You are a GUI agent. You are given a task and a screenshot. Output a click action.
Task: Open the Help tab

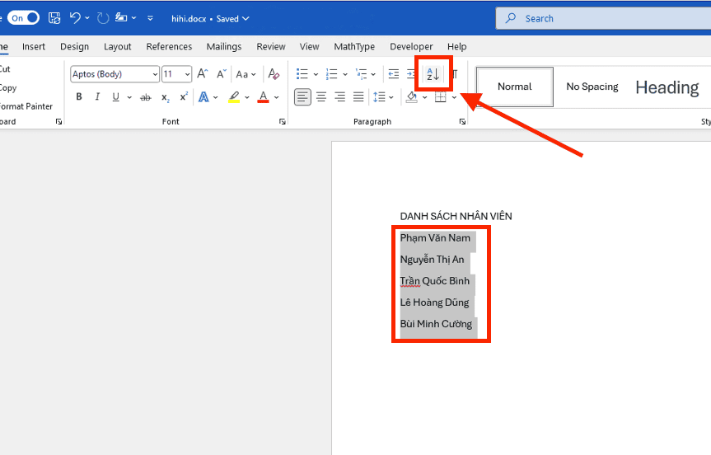[456, 47]
